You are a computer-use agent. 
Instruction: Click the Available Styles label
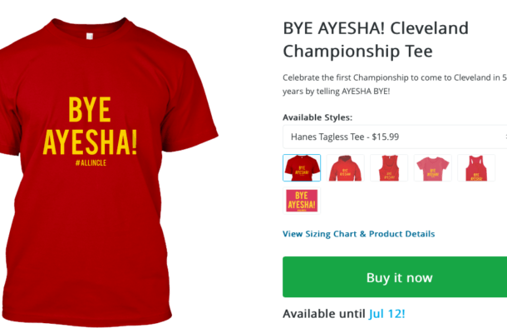(317, 117)
